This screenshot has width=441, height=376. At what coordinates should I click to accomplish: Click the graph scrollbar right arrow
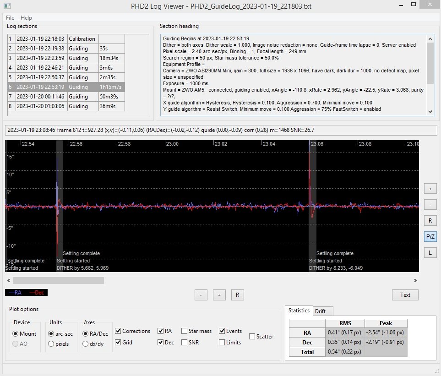pyautogui.click(x=415, y=280)
